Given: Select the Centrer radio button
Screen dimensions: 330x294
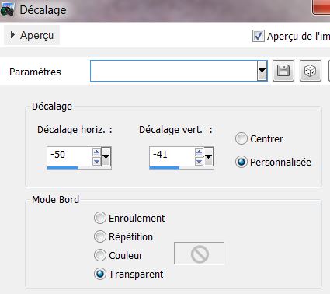Looking at the screenshot, I should tap(241, 138).
